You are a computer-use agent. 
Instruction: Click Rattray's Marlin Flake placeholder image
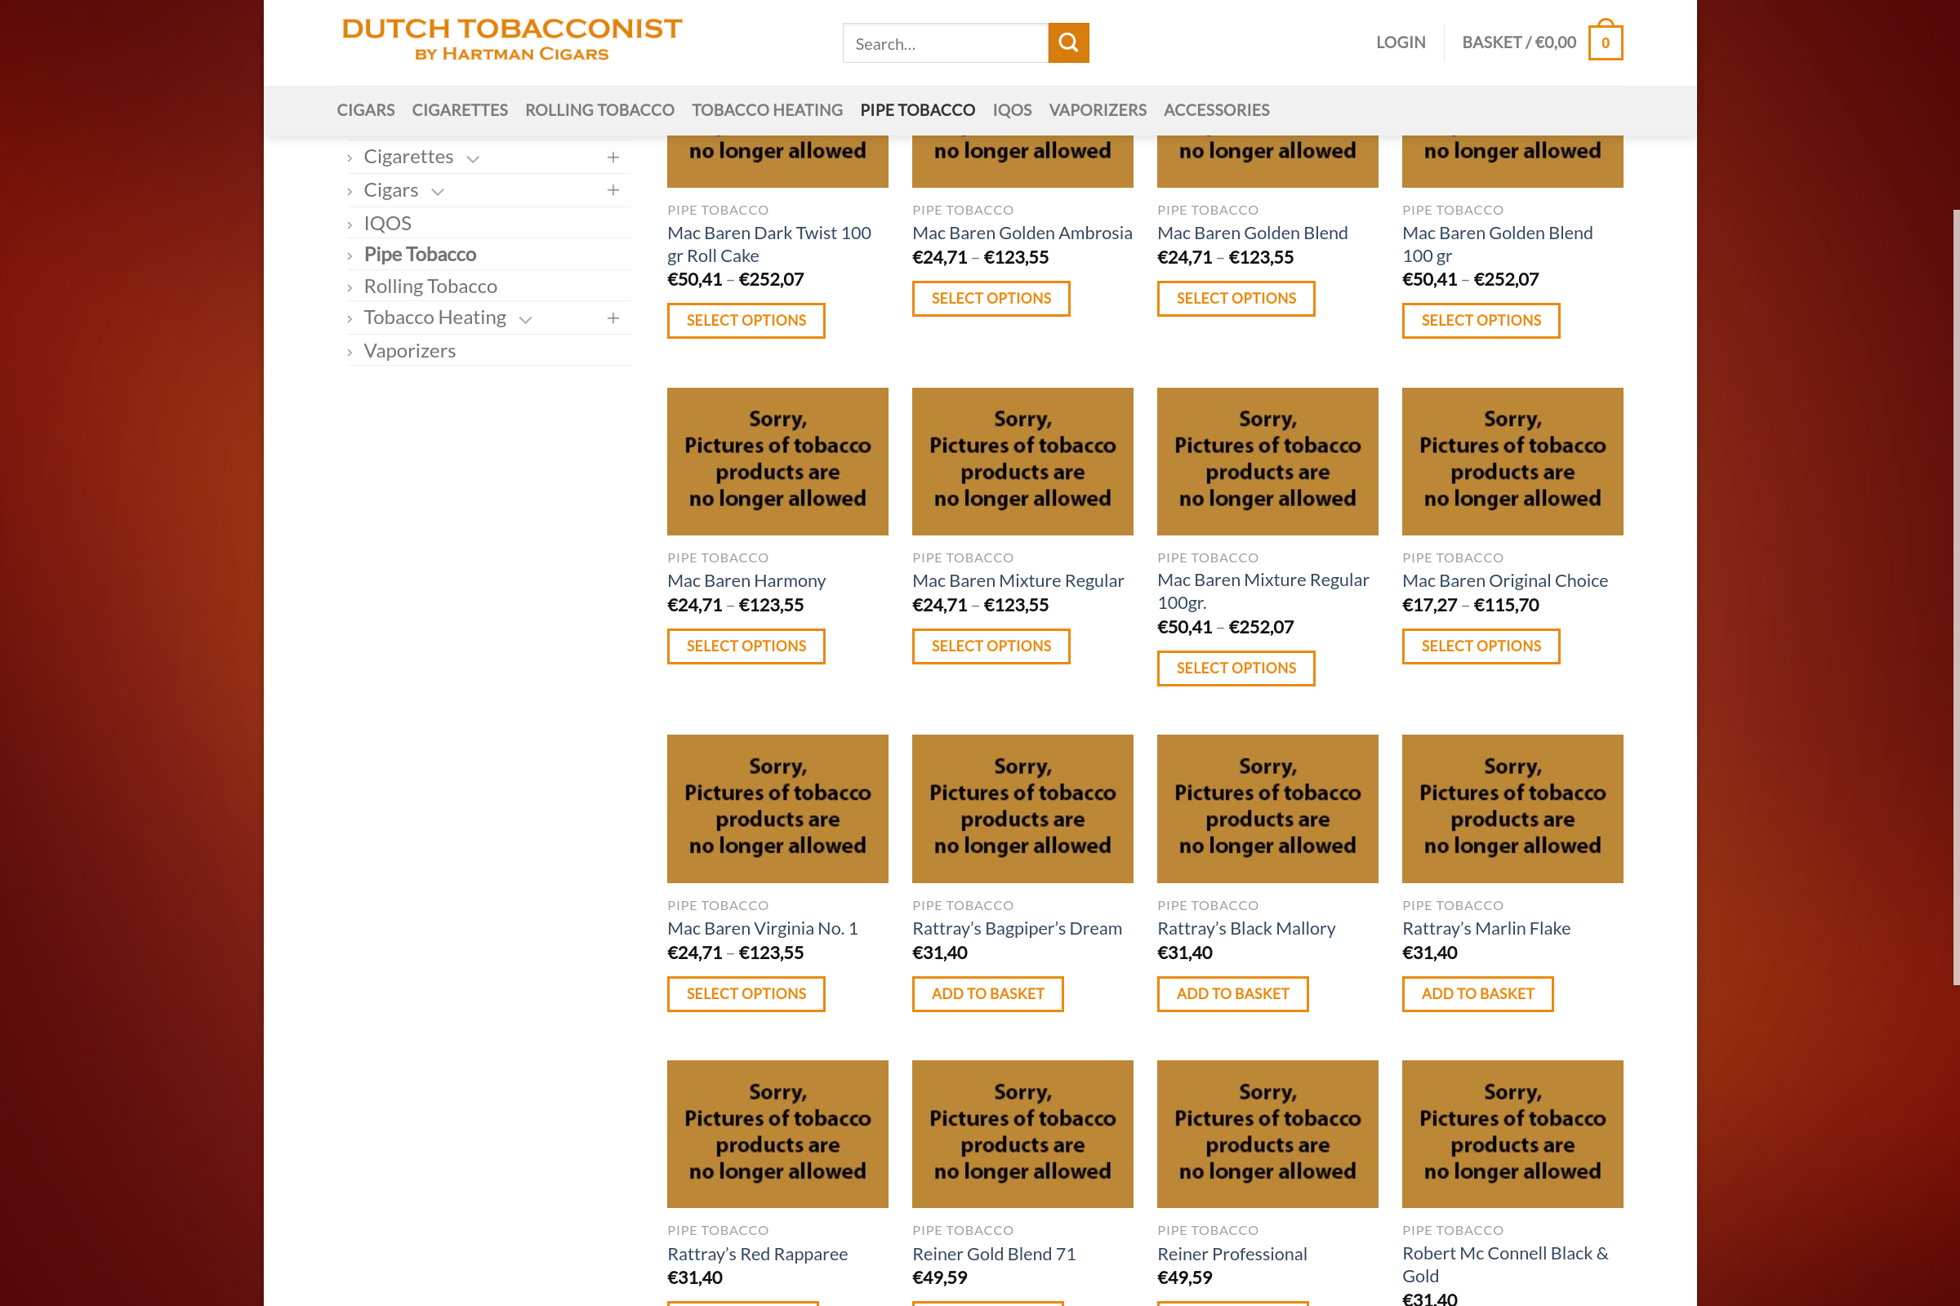click(1512, 809)
